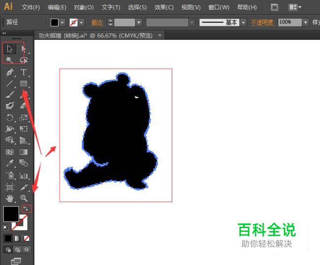Click the swap fill and stroke arrows

pyautogui.click(x=26, y=208)
